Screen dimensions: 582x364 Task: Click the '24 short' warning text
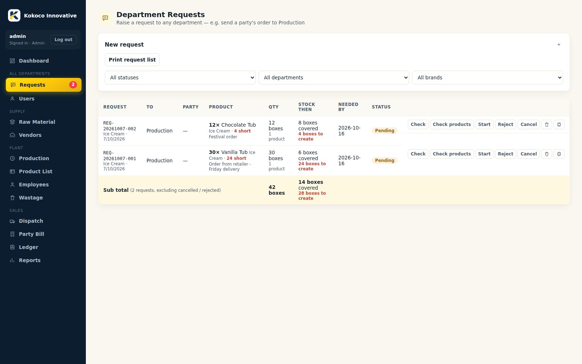coord(236,158)
